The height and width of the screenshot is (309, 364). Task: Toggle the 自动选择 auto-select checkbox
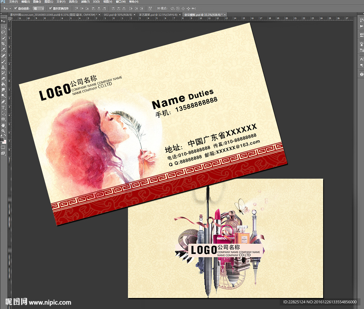click(16, 9)
